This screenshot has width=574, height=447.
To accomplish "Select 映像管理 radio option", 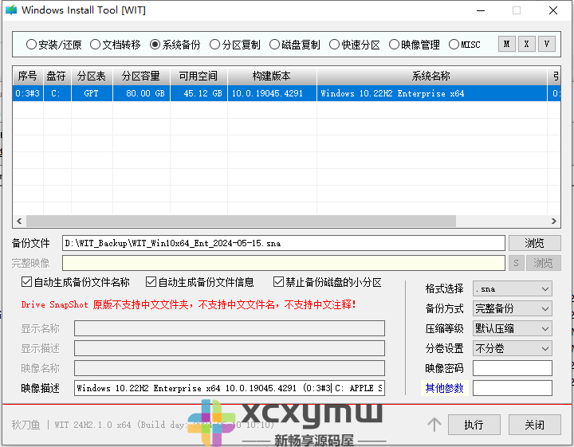I will tap(414, 45).
